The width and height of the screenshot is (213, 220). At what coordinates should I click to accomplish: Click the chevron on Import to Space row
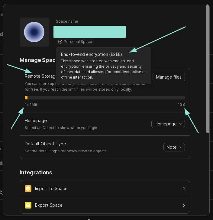coord(184,189)
